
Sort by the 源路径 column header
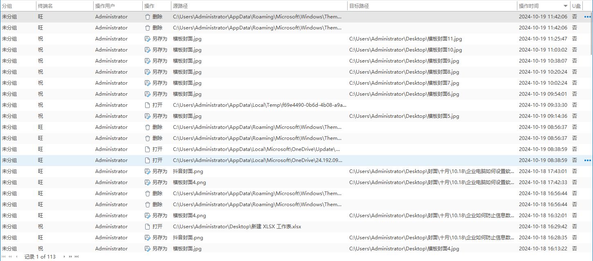[x=259, y=6]
